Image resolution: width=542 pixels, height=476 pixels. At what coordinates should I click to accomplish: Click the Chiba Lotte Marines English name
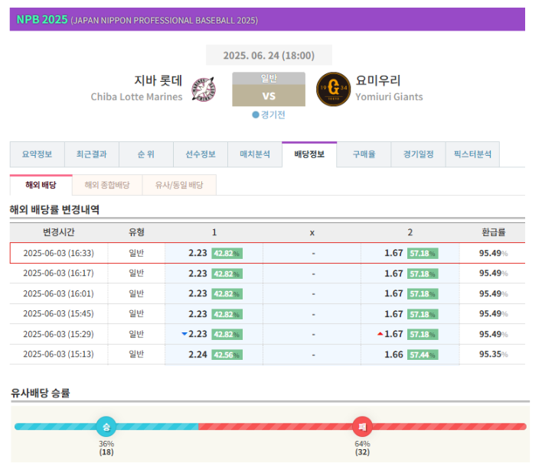click(136, 97)
